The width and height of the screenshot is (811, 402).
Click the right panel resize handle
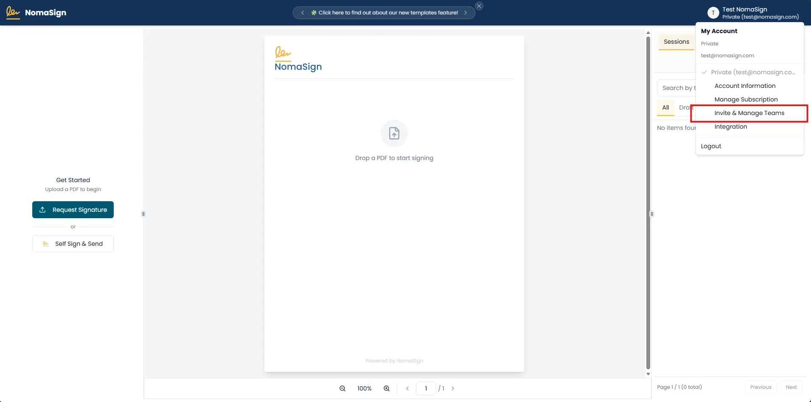click(x=652, y=214)
